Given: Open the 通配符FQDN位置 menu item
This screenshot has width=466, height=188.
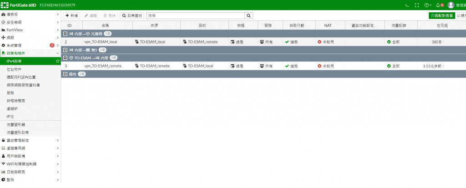Looking at the screenshot, I should point(30,77).
